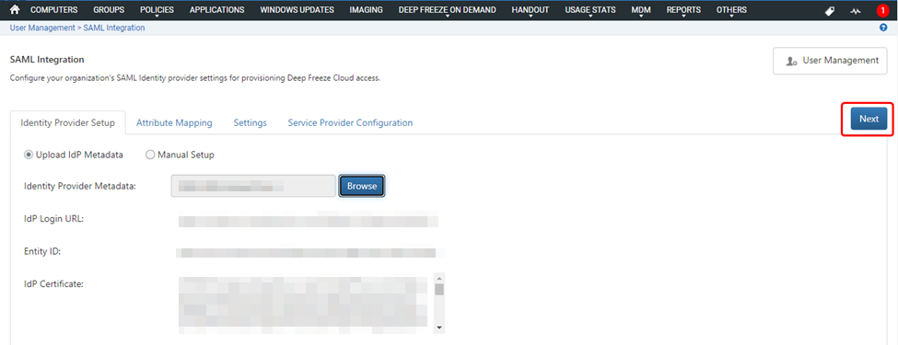
Task: Expand the REPORTS dropdown menu
Action: point(683,10)
